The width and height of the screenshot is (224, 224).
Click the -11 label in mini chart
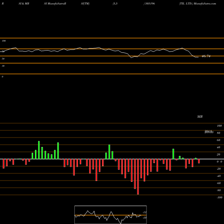tap(144, 212)
